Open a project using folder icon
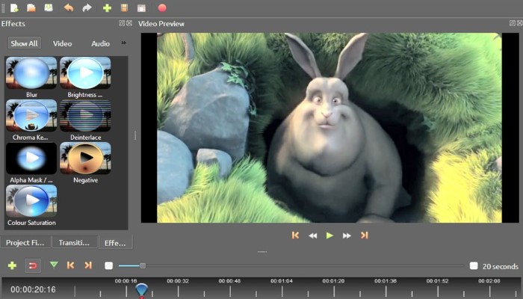523x299 pixels. point(31,7)
